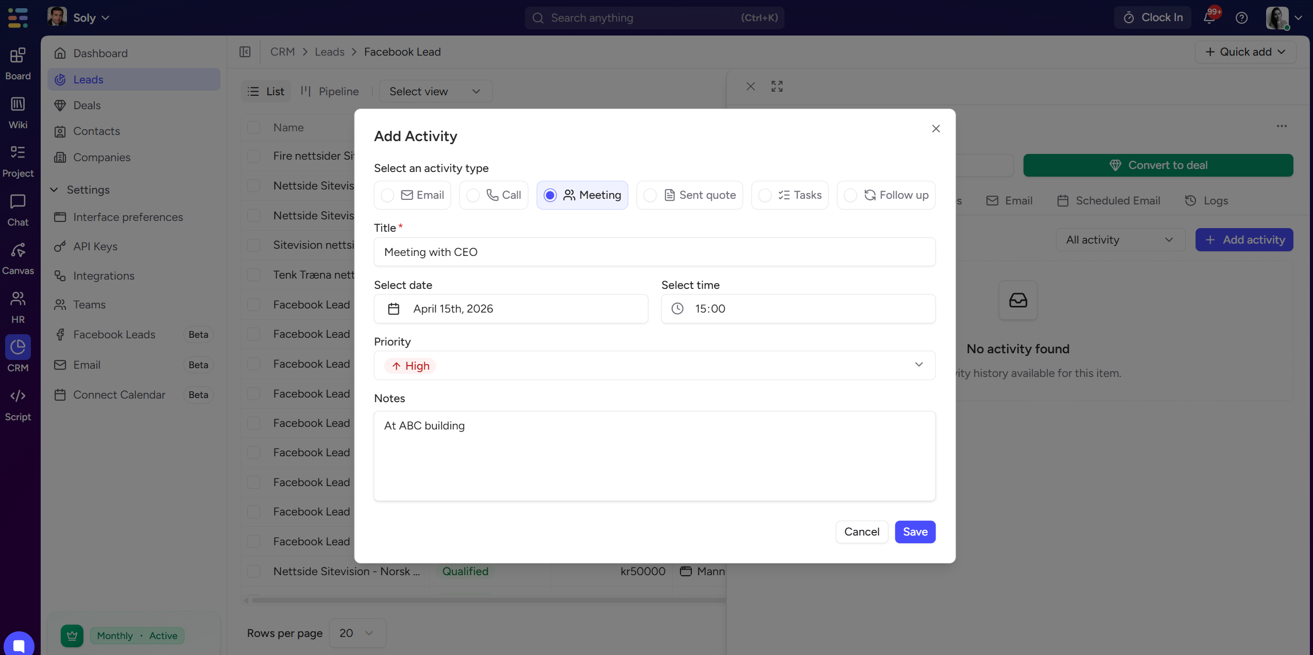Open Deals in the CRM menu
This screenshot has width=1313, height=655.
[x=87, y=106]
